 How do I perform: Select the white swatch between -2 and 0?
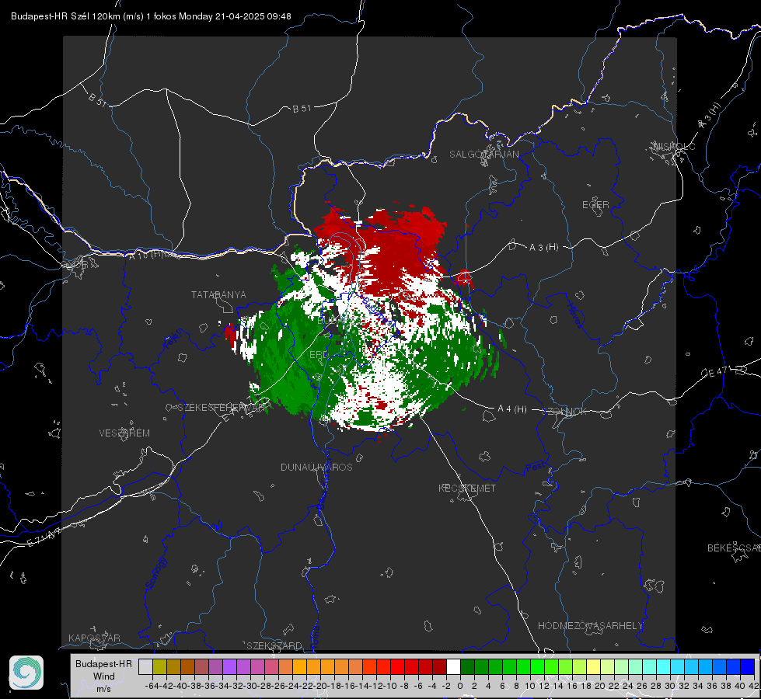click(x=453, y=666)
